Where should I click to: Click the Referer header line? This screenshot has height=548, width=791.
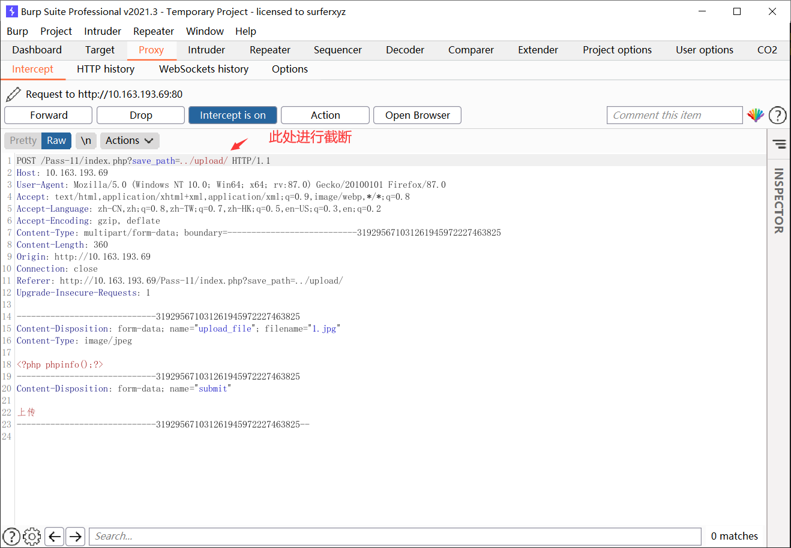[x=179, y=281]
